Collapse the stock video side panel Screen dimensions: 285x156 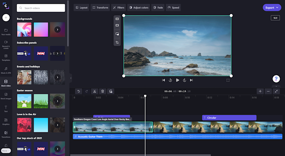[70, 78]
